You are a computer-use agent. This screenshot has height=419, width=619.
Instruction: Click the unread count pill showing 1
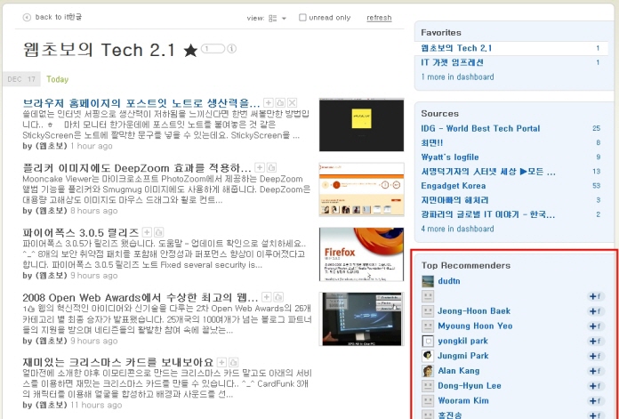pyautogui.click(x=213, y=49)
